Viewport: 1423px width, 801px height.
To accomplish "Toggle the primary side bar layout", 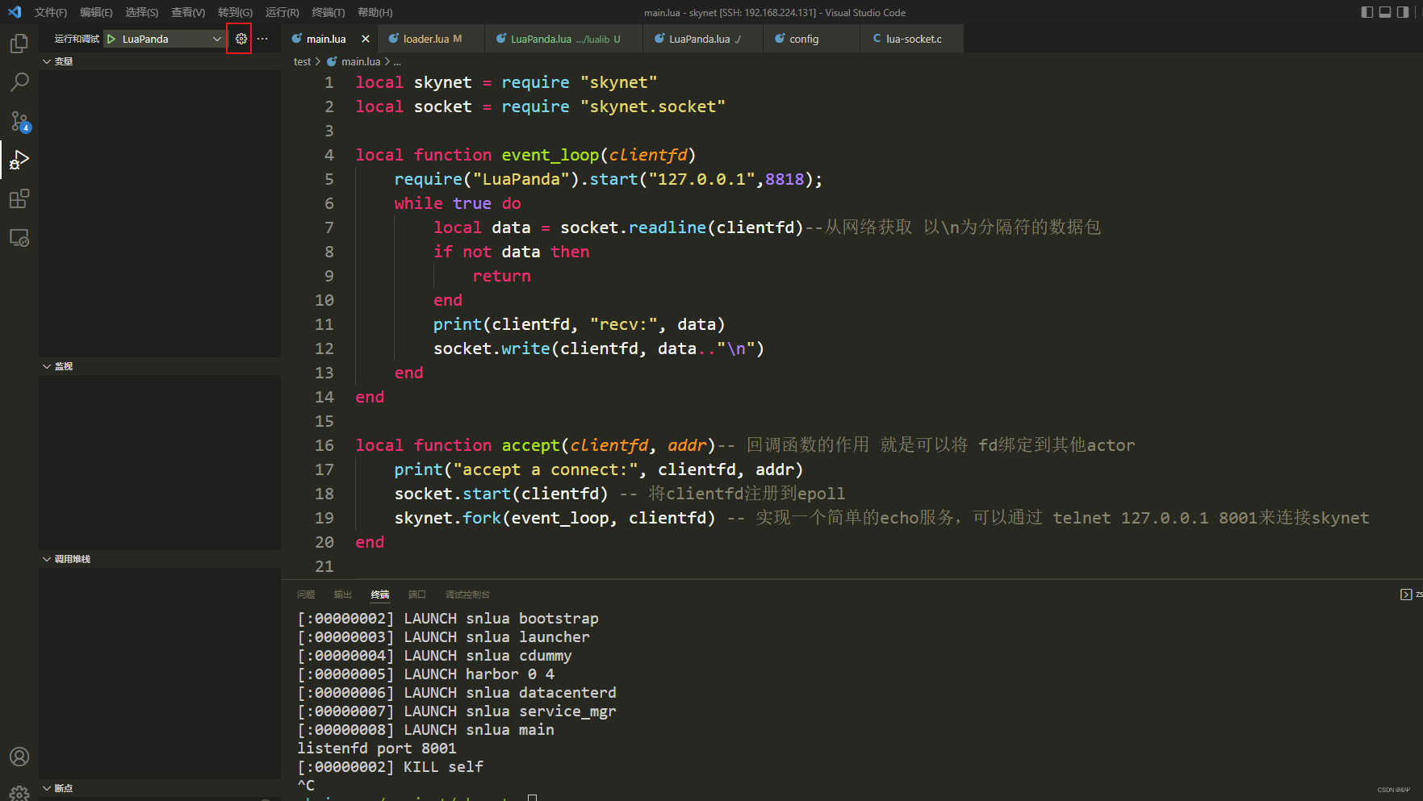I will click(x=1366, y=12).
